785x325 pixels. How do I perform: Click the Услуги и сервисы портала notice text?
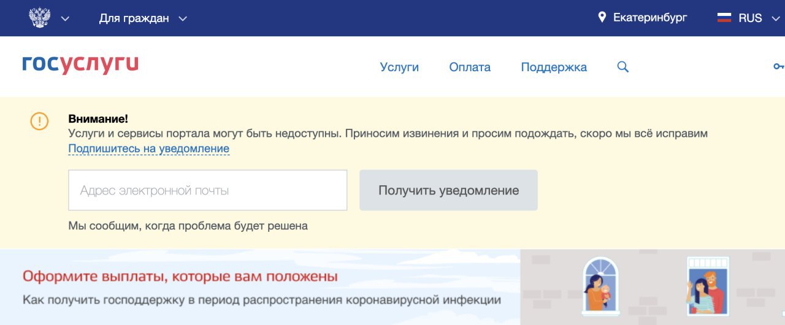click(x=388, y=134)
